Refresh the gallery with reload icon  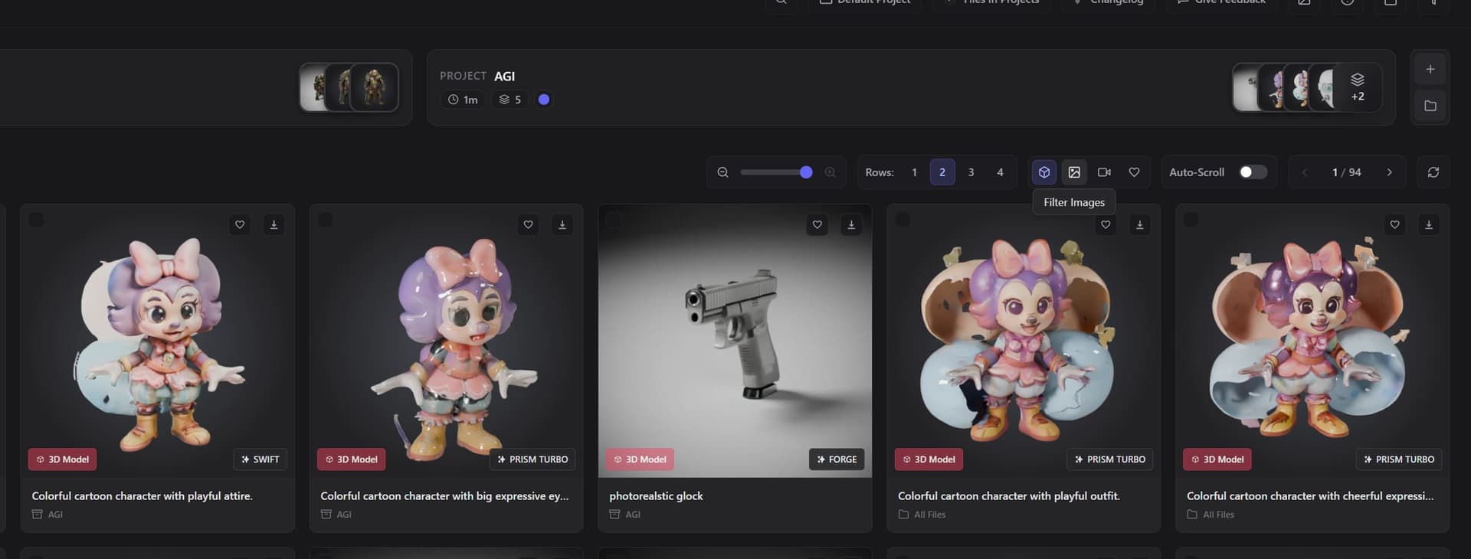pyautogui.click(x=1433, y=172)
